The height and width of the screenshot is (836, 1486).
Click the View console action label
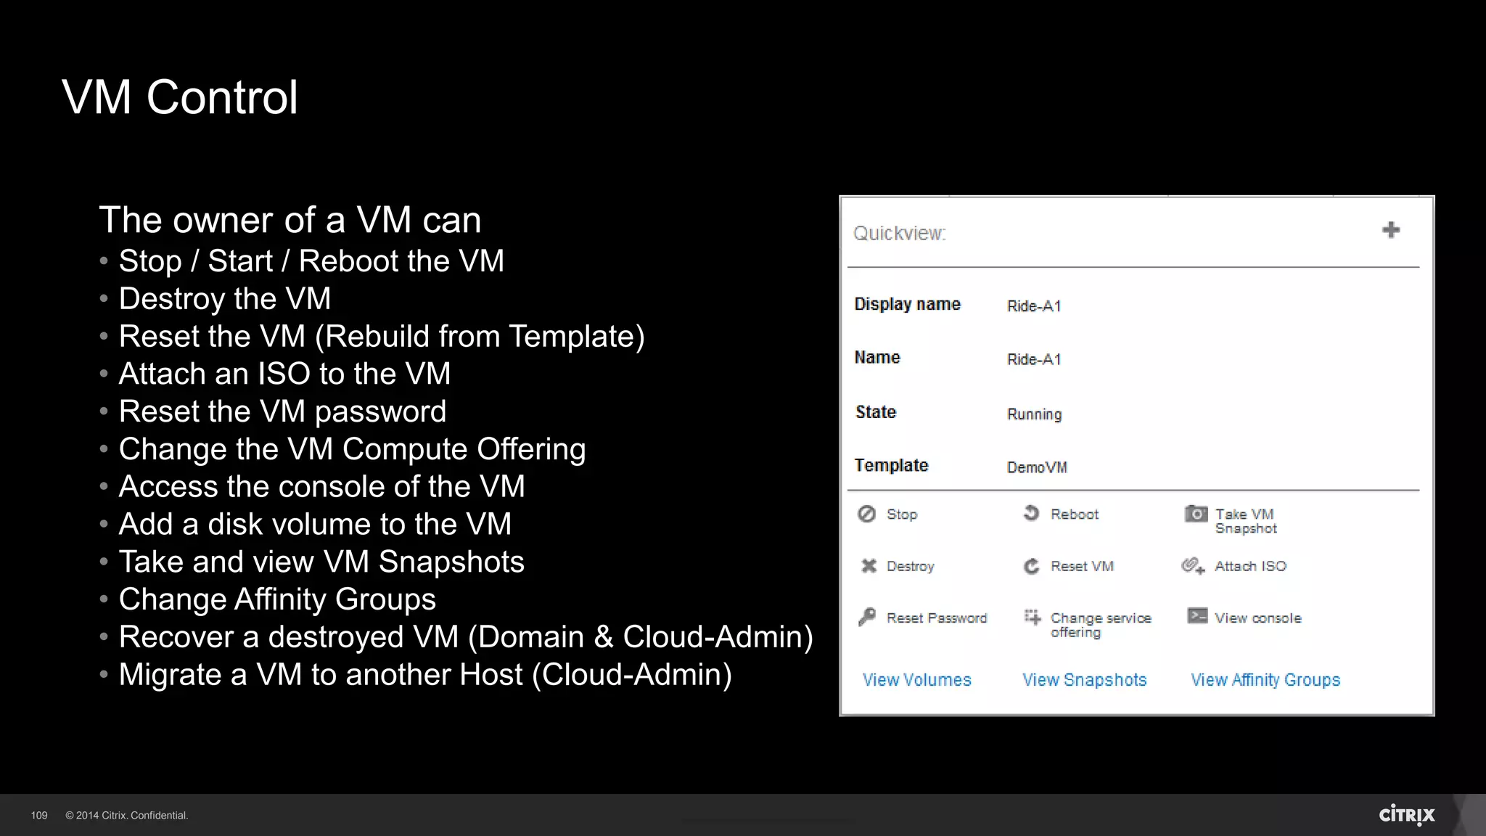[x=1257, y=618]
